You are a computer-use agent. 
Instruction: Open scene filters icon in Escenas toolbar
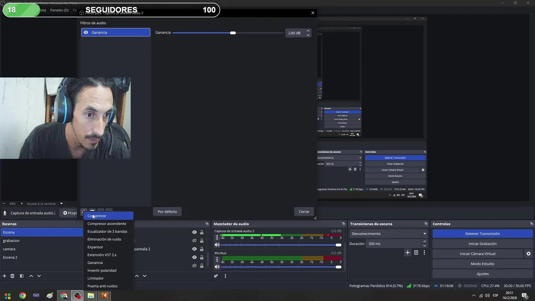click(22, 276)
